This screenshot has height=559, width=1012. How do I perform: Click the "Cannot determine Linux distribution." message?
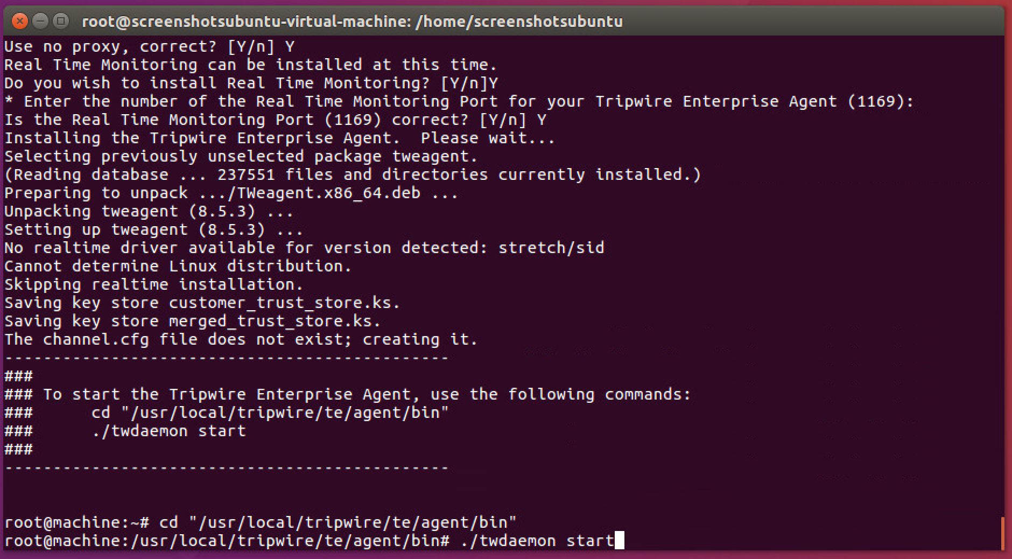click(x=178, y=266)
